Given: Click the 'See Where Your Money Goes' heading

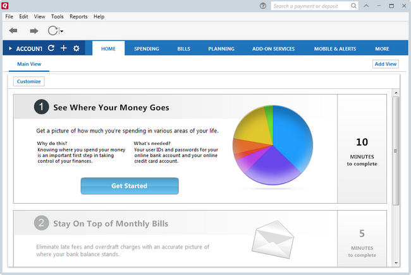Looking at the screenshot, I should [x=111, y=107].
